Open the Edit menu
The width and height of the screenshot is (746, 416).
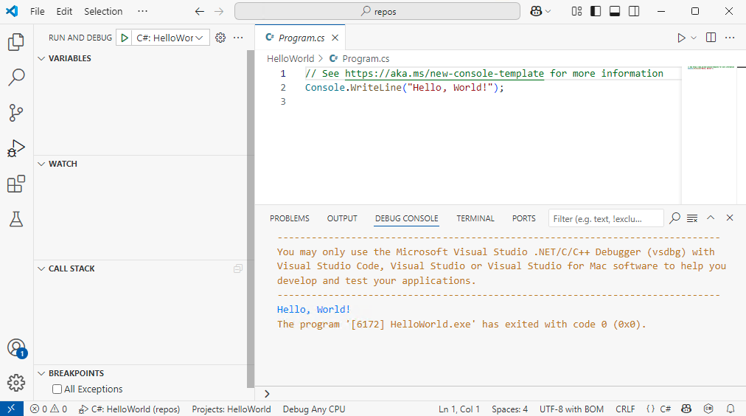(x=64, y=11)
